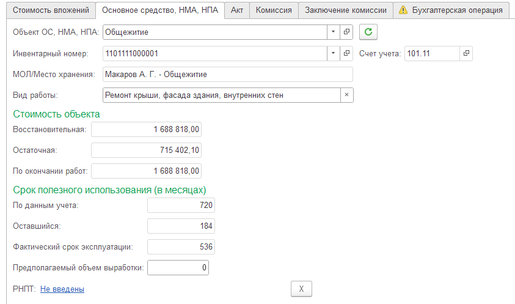Click the Вид работы label

(x=35, y=95)
